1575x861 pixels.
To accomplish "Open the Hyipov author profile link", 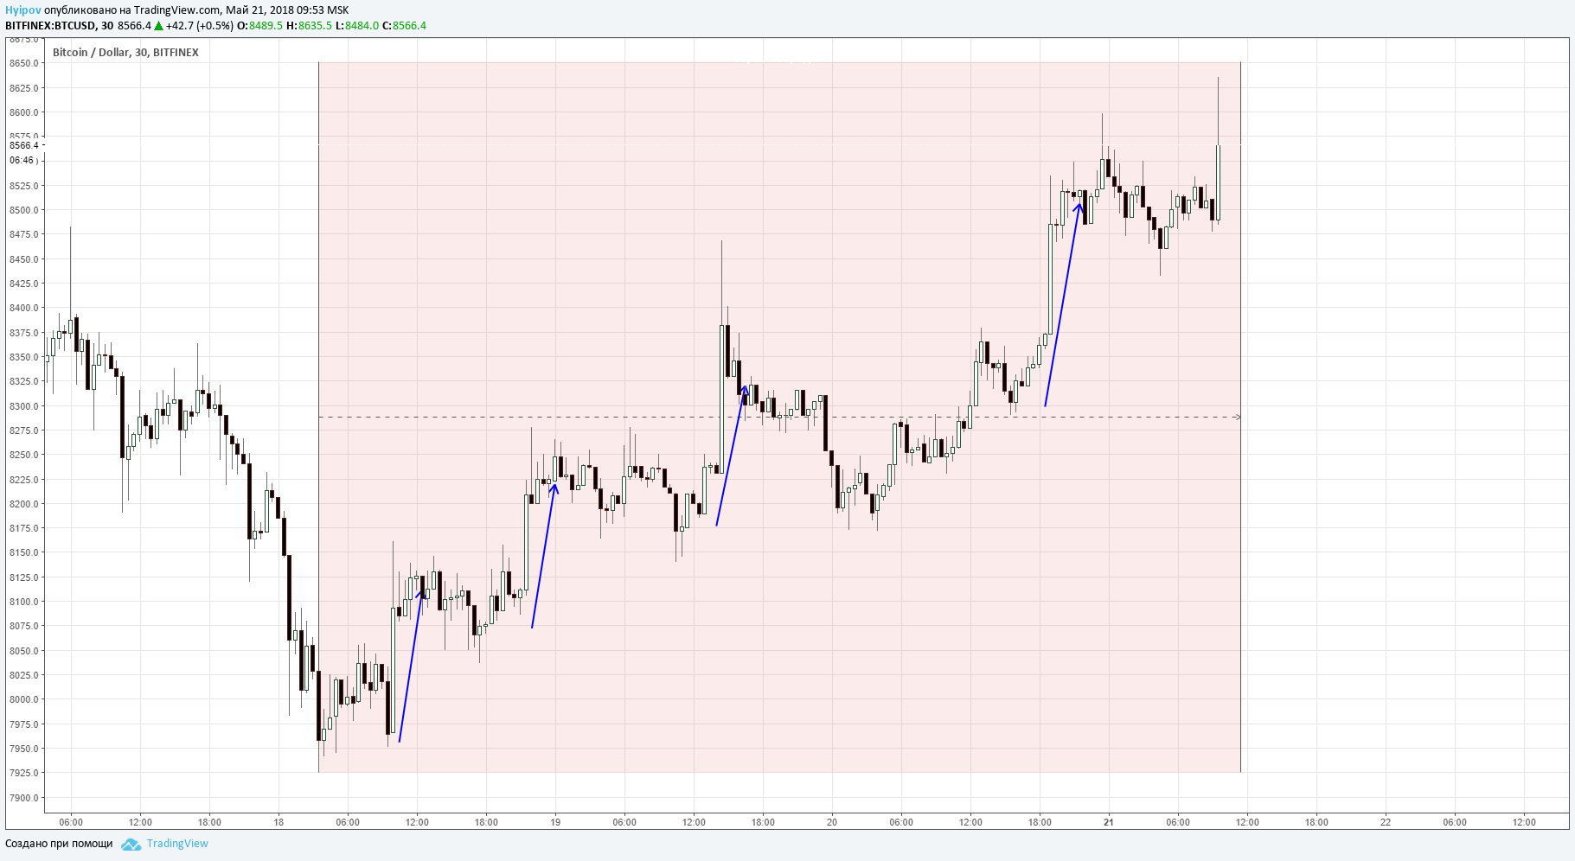I will [23, 10].
